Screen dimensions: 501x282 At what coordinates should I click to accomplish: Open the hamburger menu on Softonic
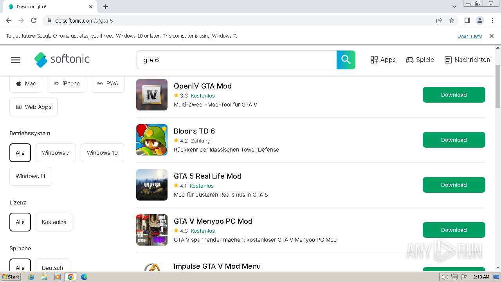(16, 60)
